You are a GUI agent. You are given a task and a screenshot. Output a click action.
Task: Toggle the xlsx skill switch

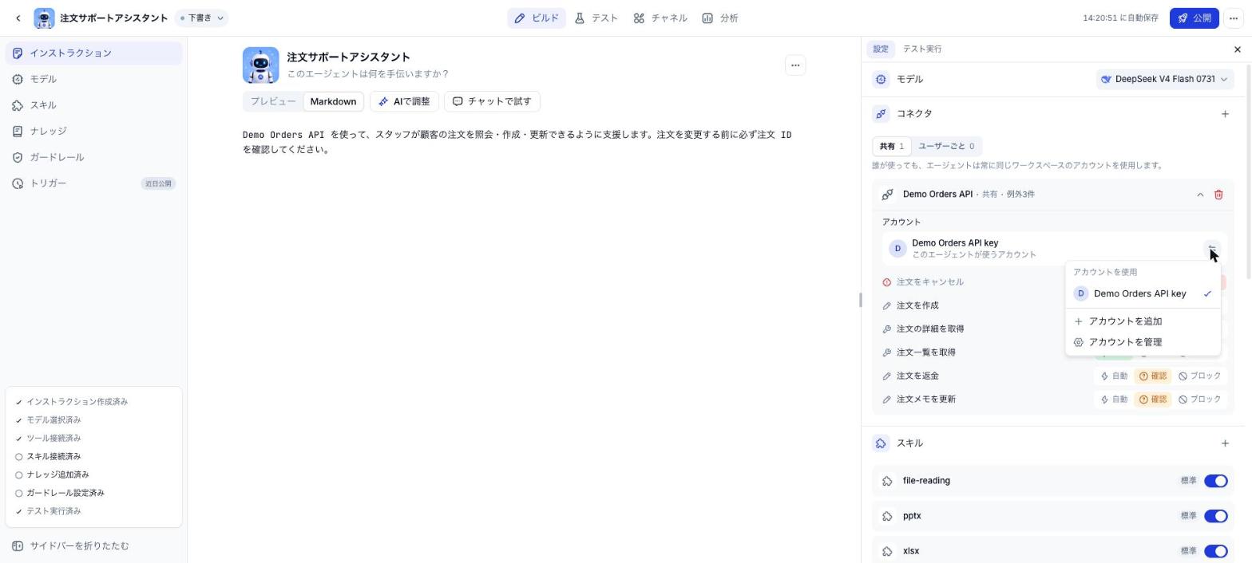(x=1215, y=551)
